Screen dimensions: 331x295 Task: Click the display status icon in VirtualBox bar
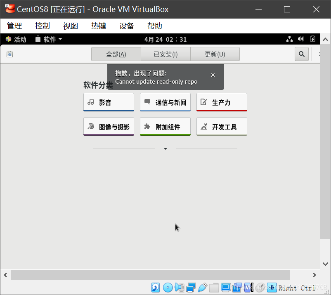click(225, 288)
